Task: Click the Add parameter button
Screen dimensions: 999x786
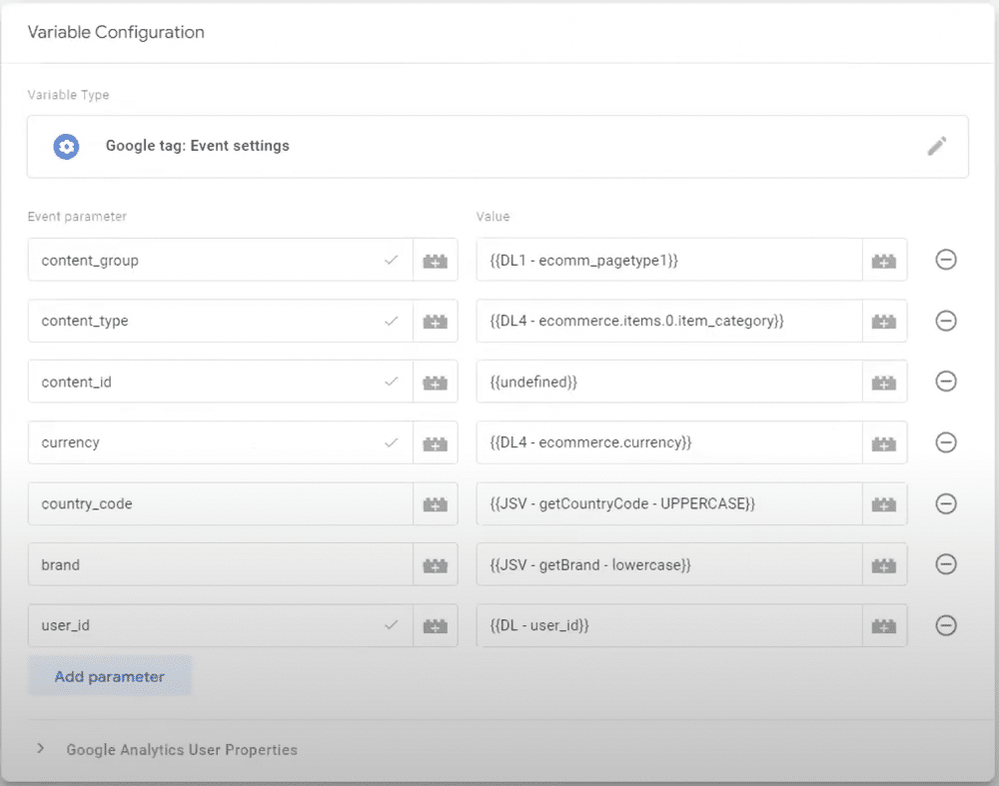Action: pos(109,675)
